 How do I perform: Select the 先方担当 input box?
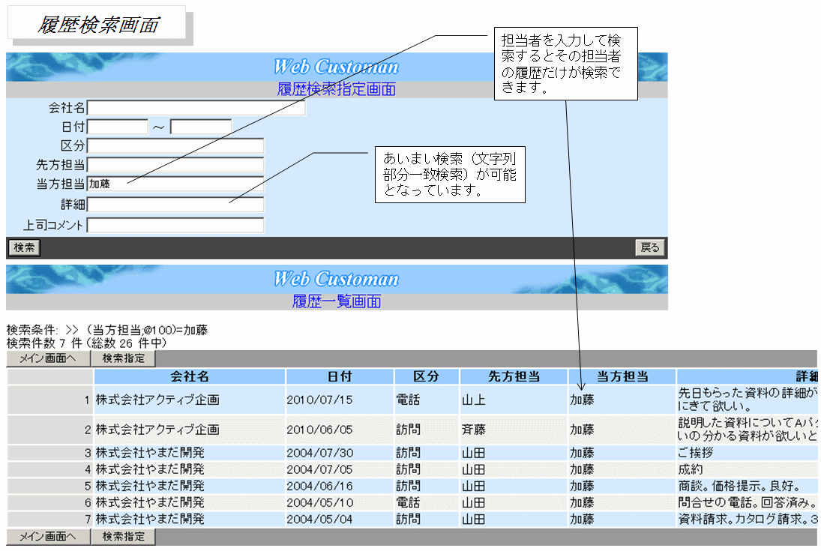tap(175, 166)
